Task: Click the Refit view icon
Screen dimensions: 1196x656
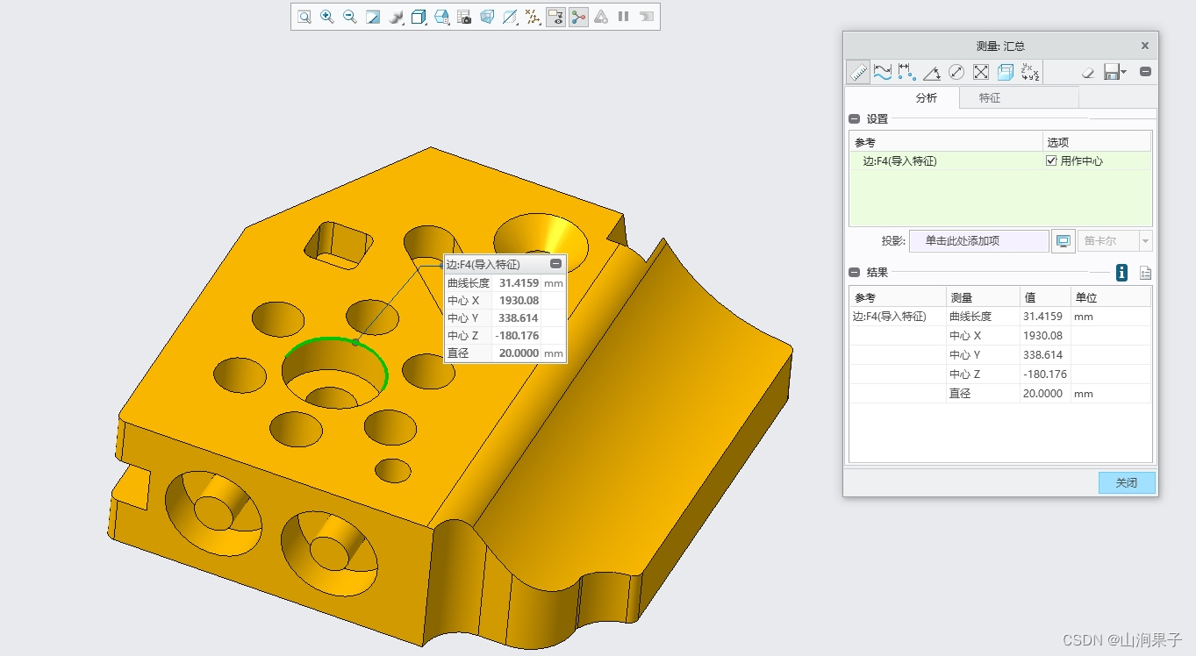Action: point(304,17)
